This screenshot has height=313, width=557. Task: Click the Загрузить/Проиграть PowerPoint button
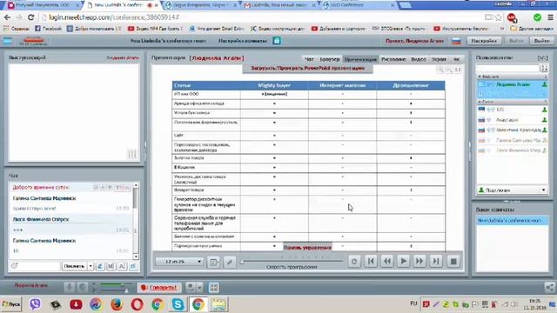pos(307,68)
